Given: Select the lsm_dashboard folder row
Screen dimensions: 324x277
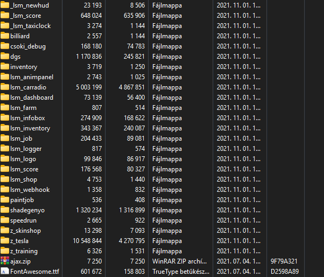Looking at the screenshot, I should [x=32, y=98].
